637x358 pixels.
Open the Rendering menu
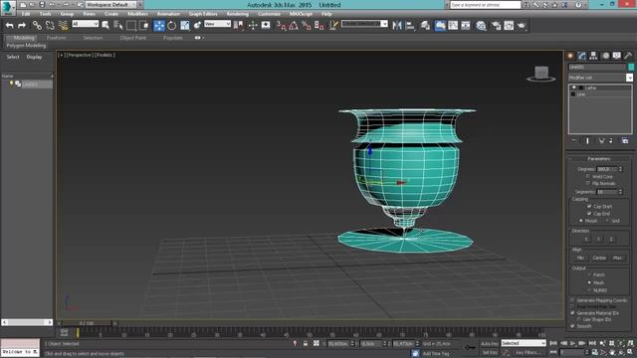coord(238,14)
